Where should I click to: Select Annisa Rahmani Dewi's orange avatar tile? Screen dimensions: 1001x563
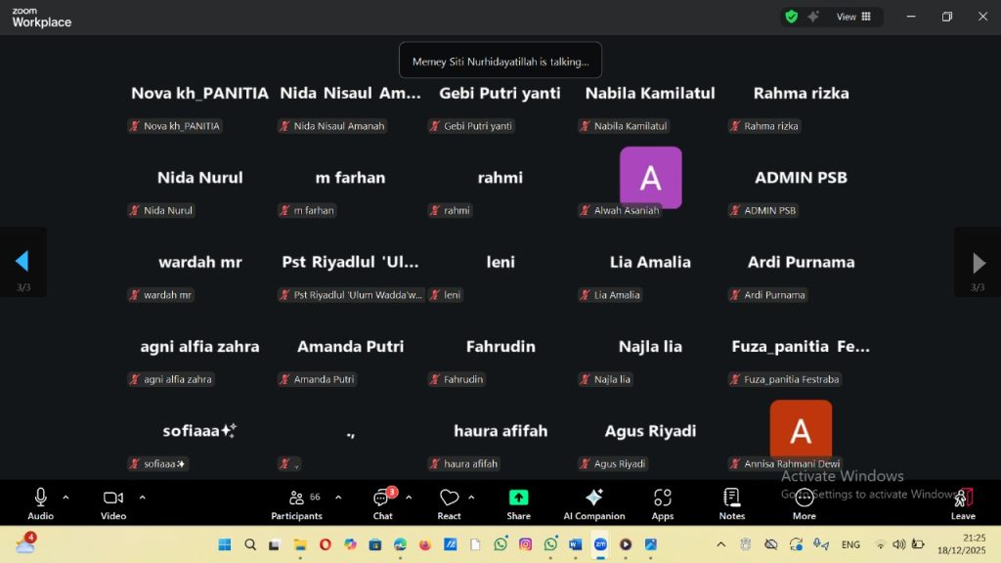pos(801,430)
